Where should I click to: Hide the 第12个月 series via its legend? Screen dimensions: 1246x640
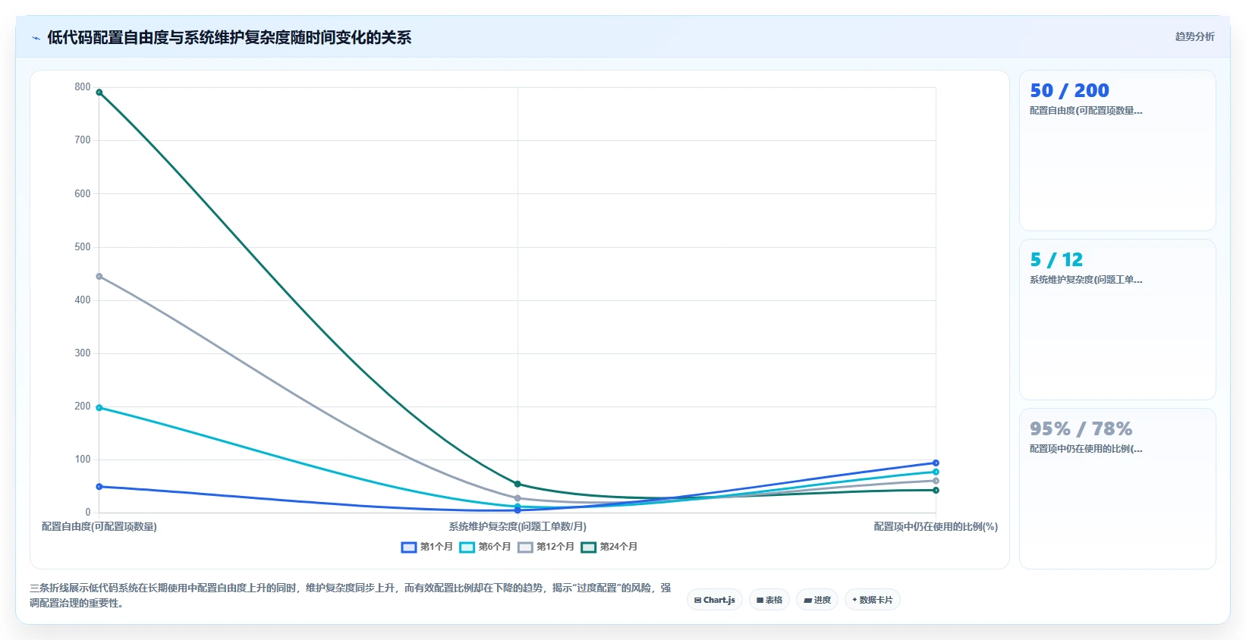pos(546,547)
